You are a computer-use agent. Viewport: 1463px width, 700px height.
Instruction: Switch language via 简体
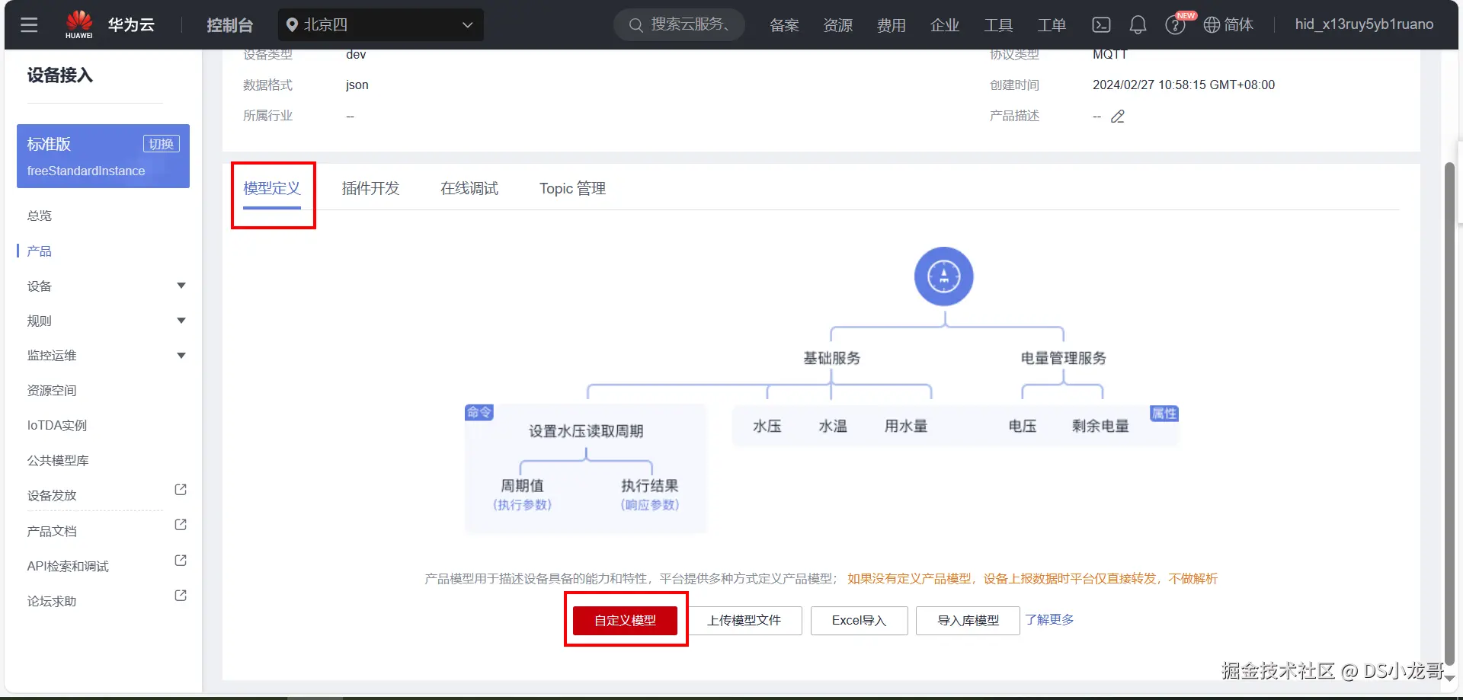[x=1239, y=25]
